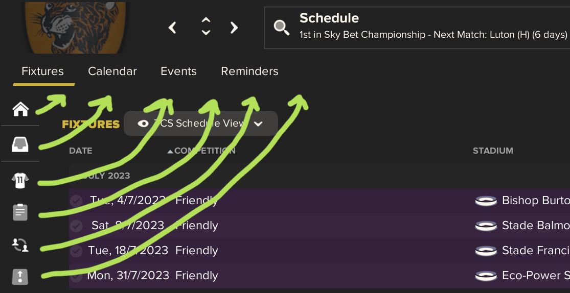Sort by the Competition column header
The height and width of the screenshot is (293, 570).
tap(204, 151)
